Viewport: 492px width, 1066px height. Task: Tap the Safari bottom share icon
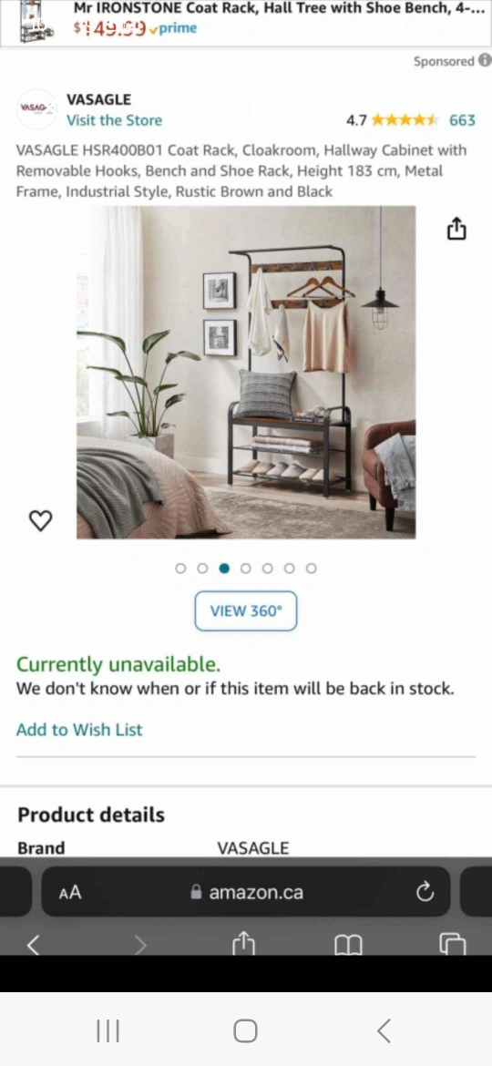pos(243,943)
